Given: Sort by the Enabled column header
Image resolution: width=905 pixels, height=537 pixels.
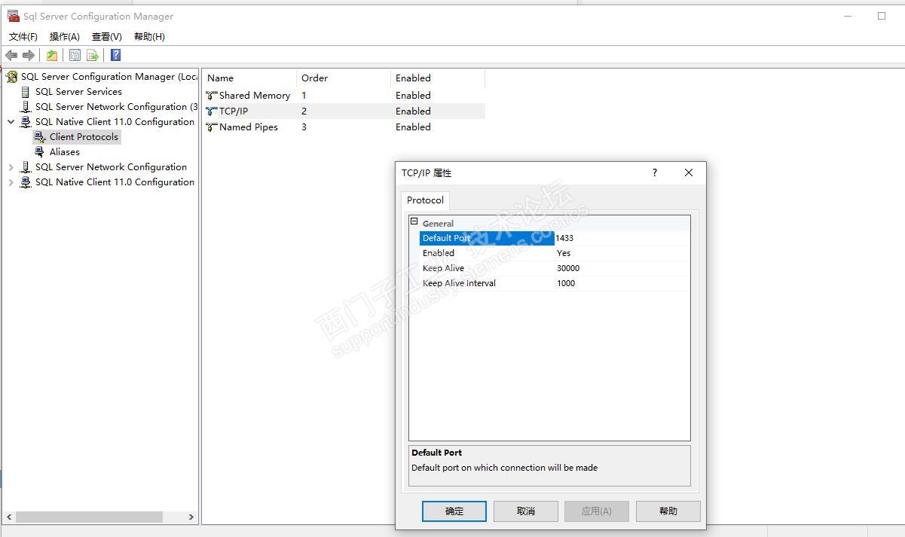Looking at the screenshot, I should [437, 78].
